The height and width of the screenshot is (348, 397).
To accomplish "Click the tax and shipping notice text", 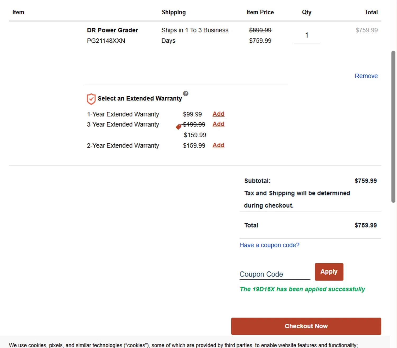I will click(297, 199).
